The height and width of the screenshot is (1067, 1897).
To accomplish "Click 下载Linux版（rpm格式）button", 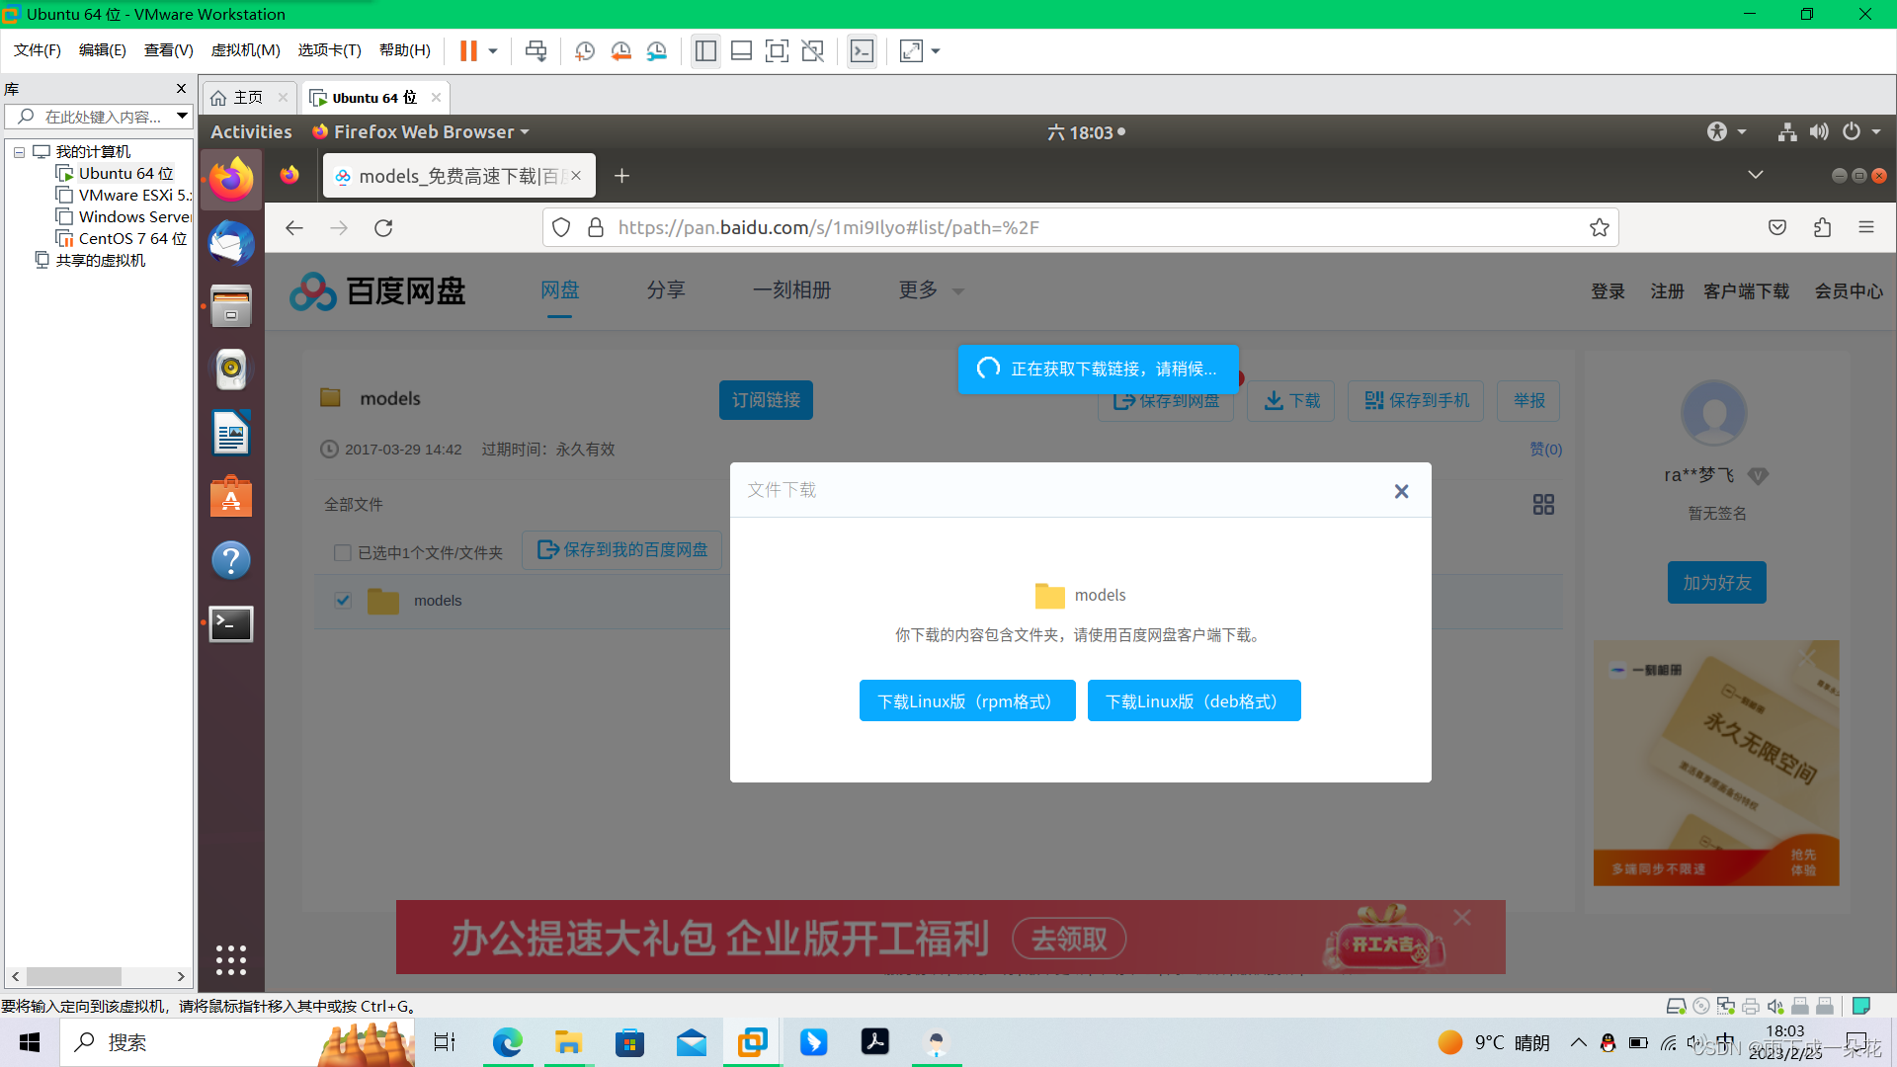I will [x=967, y=700].
